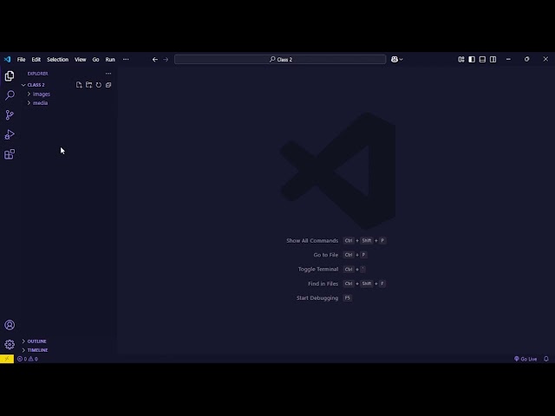Show more menu bar items
This screenshot has height=416, width=555.
click(x=126, y=60)
